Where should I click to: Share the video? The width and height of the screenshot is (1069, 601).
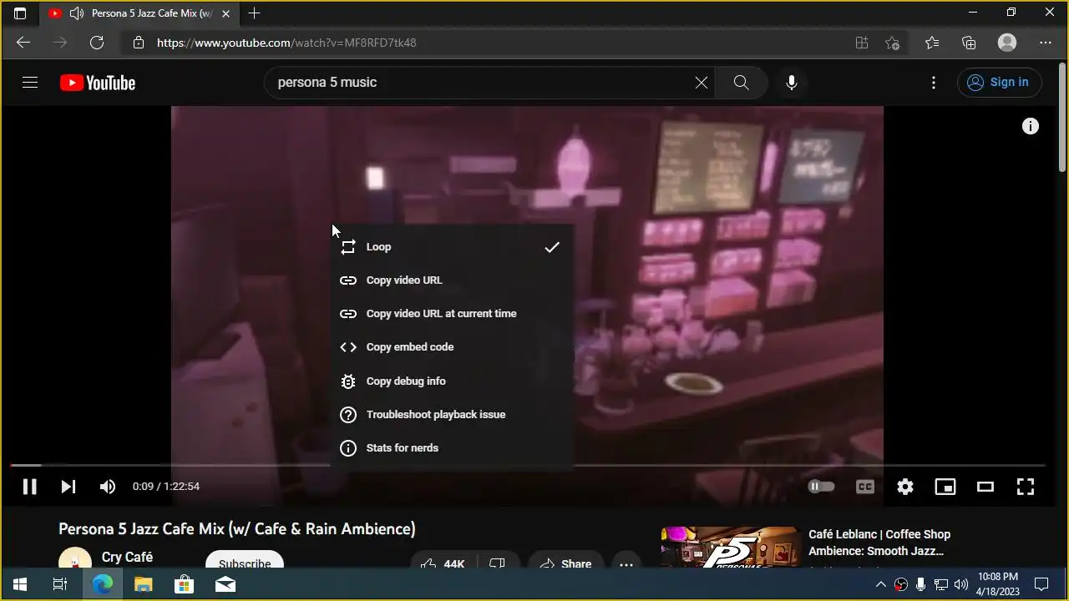pyautogui.click(x=565, y=559)
